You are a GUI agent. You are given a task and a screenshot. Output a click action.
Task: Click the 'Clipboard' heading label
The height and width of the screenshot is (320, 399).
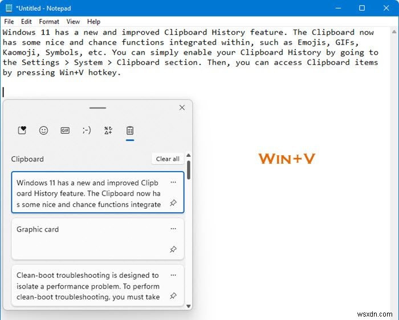(x=27, y=159)
